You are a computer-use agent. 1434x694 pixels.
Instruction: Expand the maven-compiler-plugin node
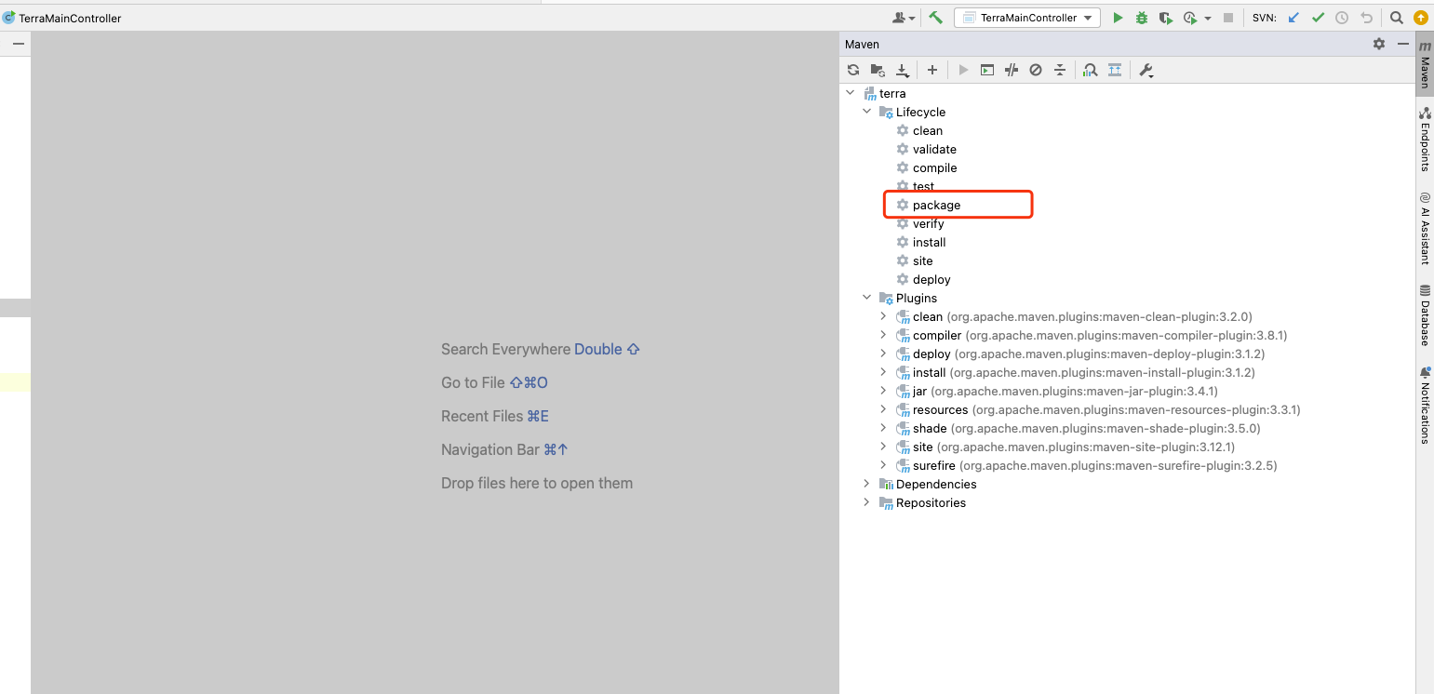[x=883, y=335]
